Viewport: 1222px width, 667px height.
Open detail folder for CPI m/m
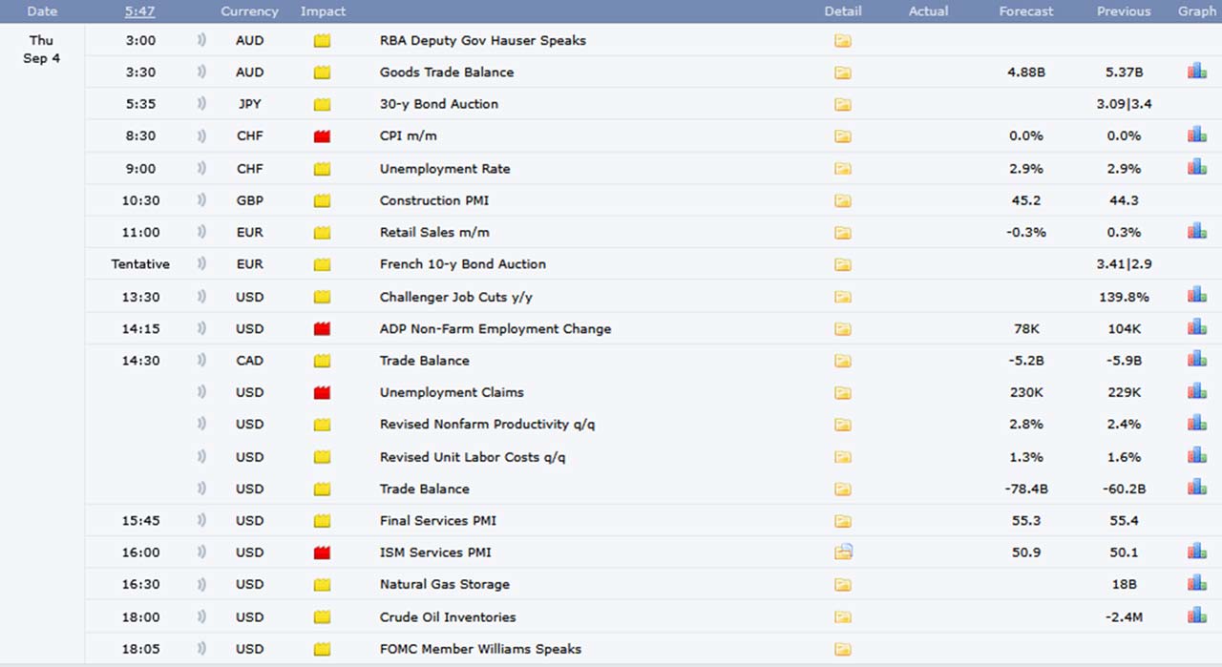(842, 135)
